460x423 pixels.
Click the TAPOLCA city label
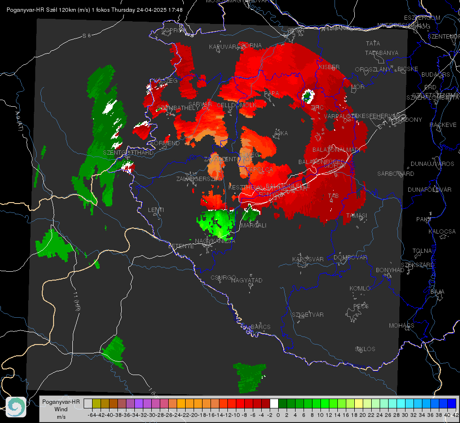(x=260, y=170)
